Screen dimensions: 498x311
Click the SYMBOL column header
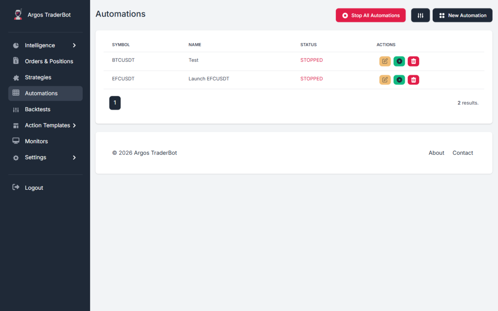click(x=121, y=45)
